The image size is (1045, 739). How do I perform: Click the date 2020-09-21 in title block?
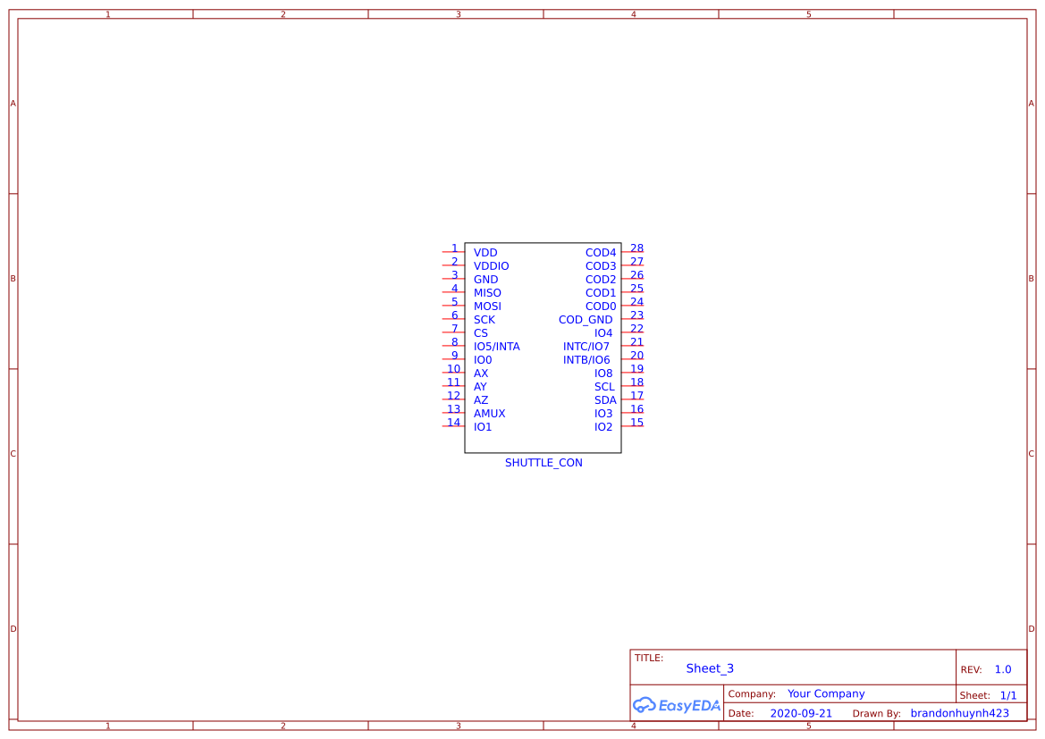[801, 713]
